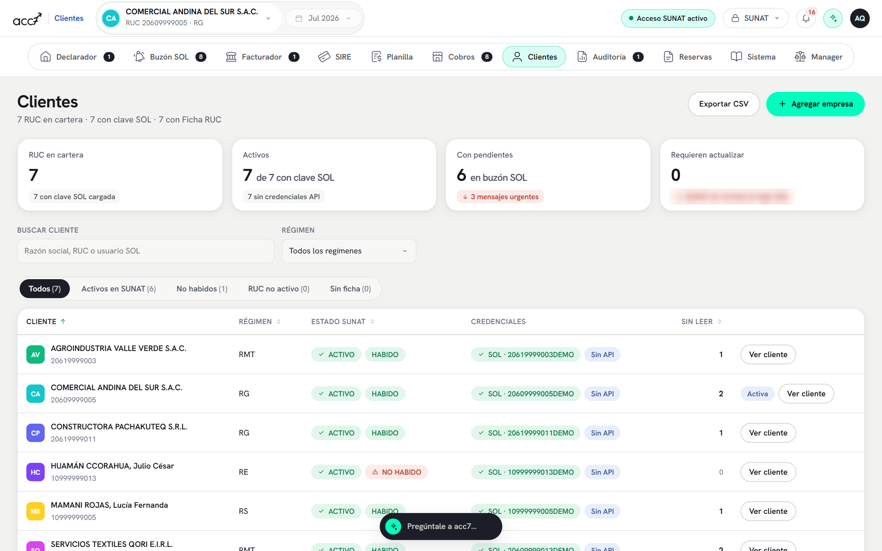Image resolution: width=882 pixels, height=551 pixels.
Task: Click the AV avatar of Agroindustria Valle Verde
Action: pyautogui.click(x=36, y=355)
